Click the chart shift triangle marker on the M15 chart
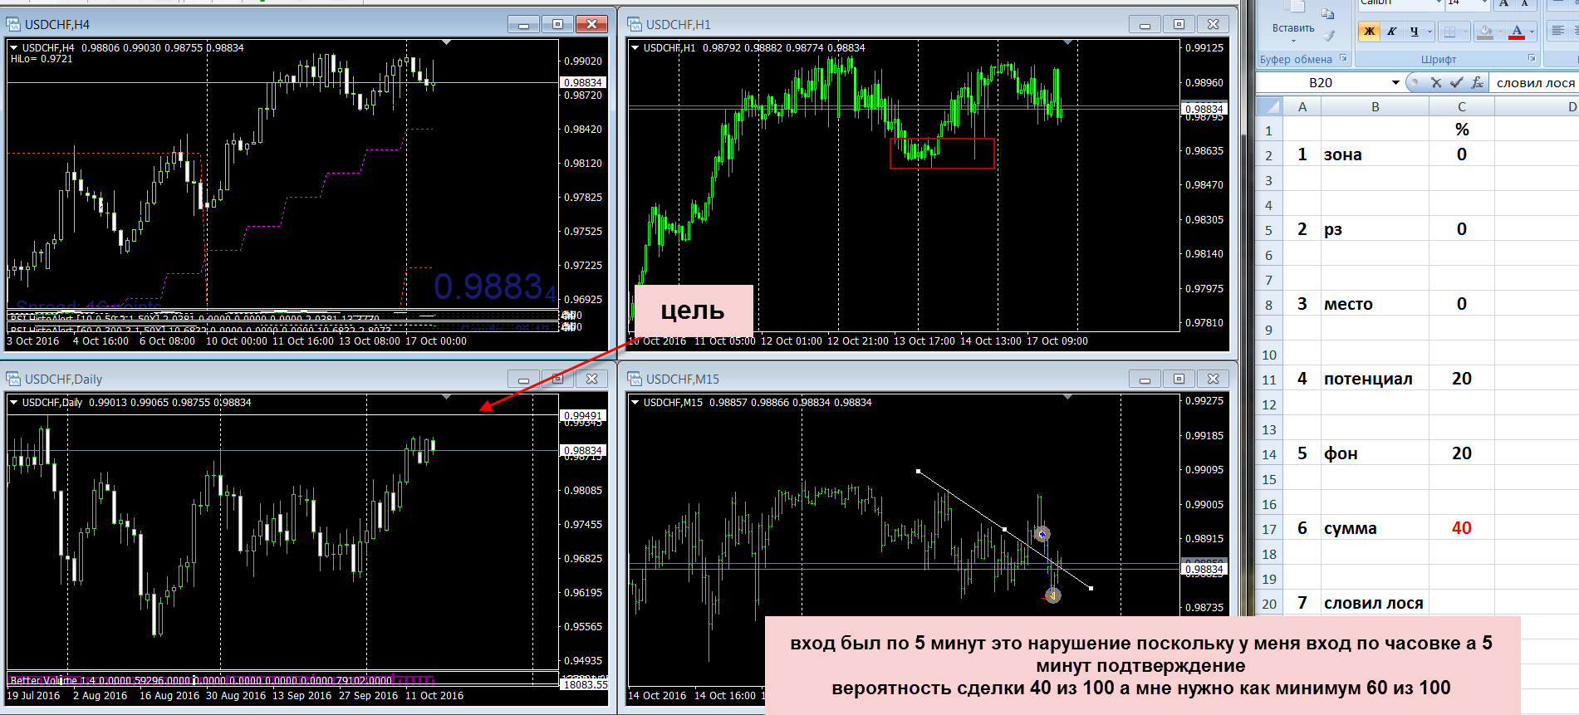Viewport: 1579px width, 715px height. (1068, 397)
